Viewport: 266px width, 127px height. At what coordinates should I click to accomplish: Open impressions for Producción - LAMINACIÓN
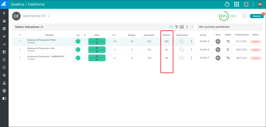[182, 58]
